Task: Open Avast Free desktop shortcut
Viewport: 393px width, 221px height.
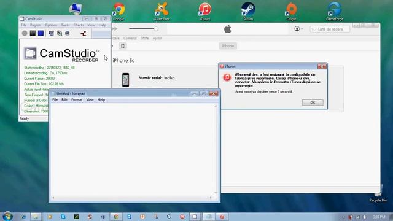Action: tap(161, 11)
